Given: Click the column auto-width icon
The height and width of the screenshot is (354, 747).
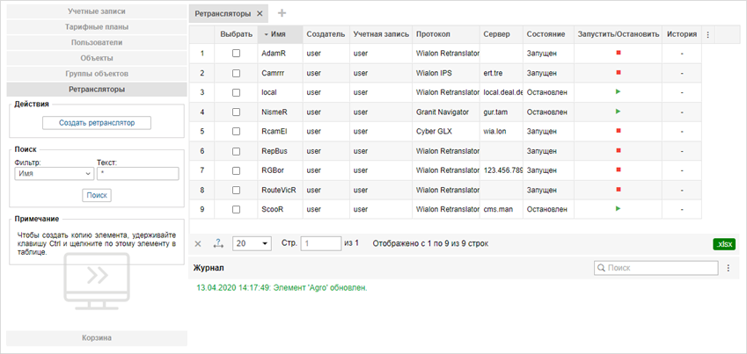Looking at the screenshot, I should [218, 243].
